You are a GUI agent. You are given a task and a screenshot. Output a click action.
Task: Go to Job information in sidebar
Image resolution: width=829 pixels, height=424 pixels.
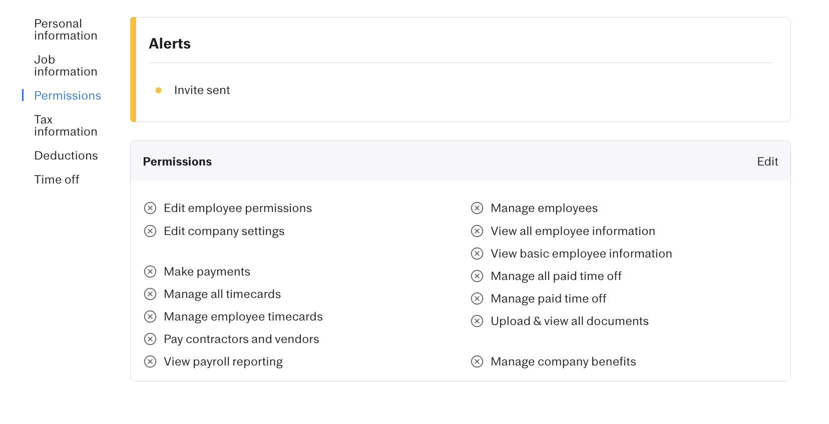click(66, 65)
